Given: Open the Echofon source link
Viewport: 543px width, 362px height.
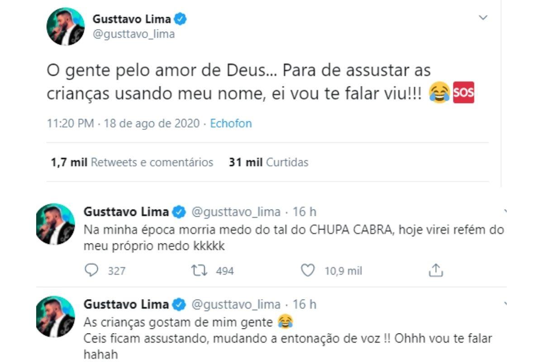Looking at the screenshot, I should [231, 124].
